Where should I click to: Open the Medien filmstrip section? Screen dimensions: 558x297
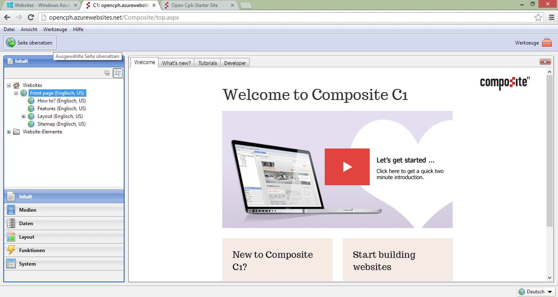(27, 210)
